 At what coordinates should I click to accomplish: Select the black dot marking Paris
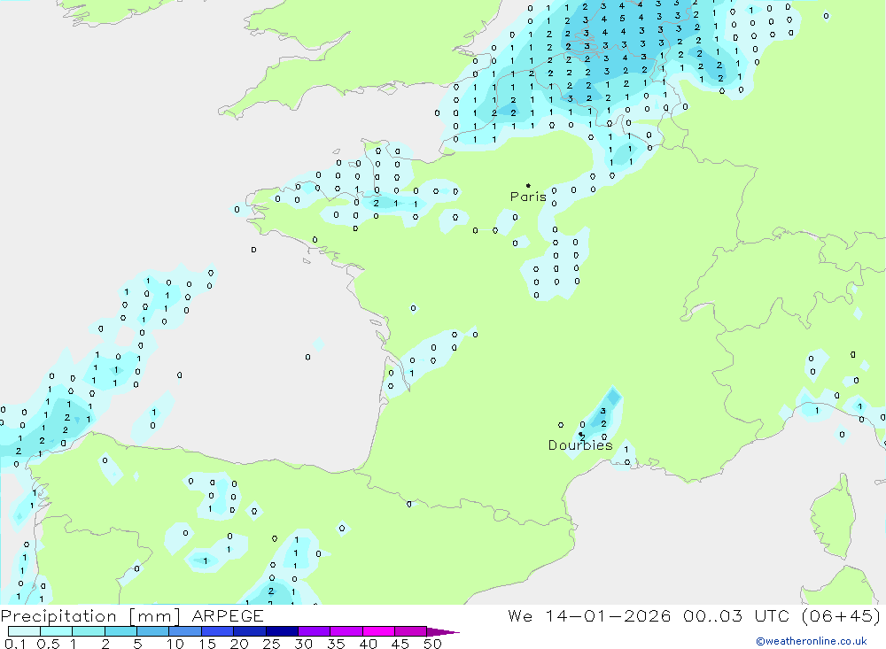[x=528, y=185]
